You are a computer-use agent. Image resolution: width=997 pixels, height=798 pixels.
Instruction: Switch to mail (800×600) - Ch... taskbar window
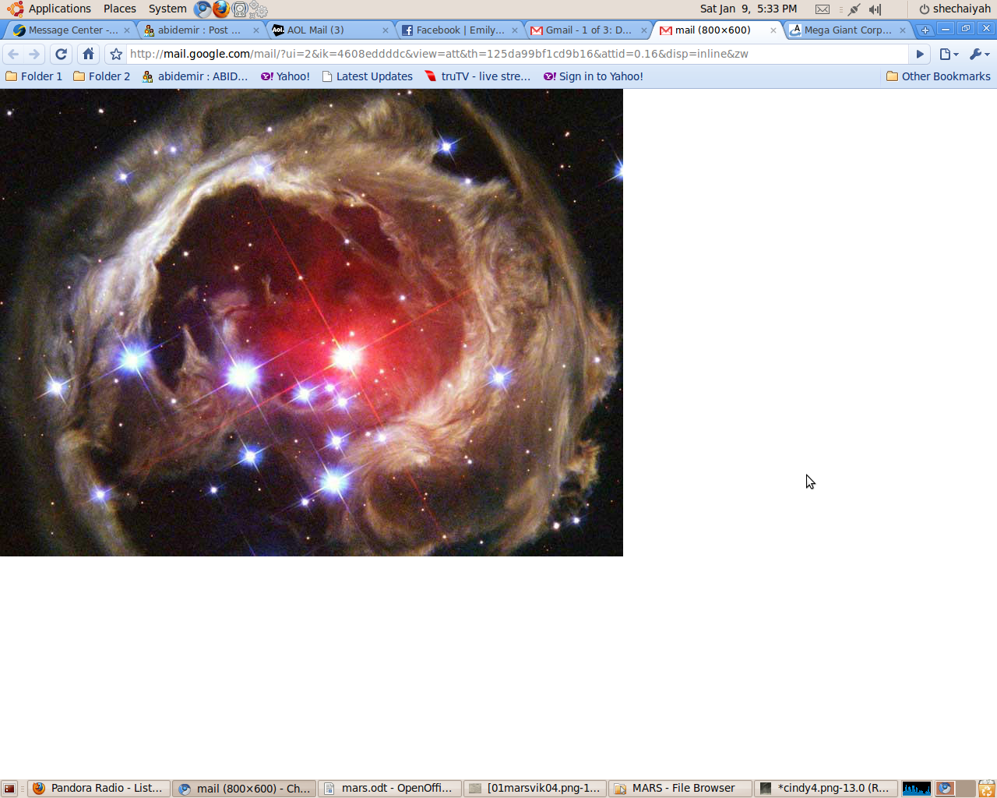[x=245, y=789]
